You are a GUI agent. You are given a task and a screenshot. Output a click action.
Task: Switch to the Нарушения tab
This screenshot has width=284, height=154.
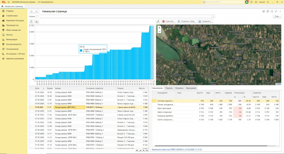191,88
